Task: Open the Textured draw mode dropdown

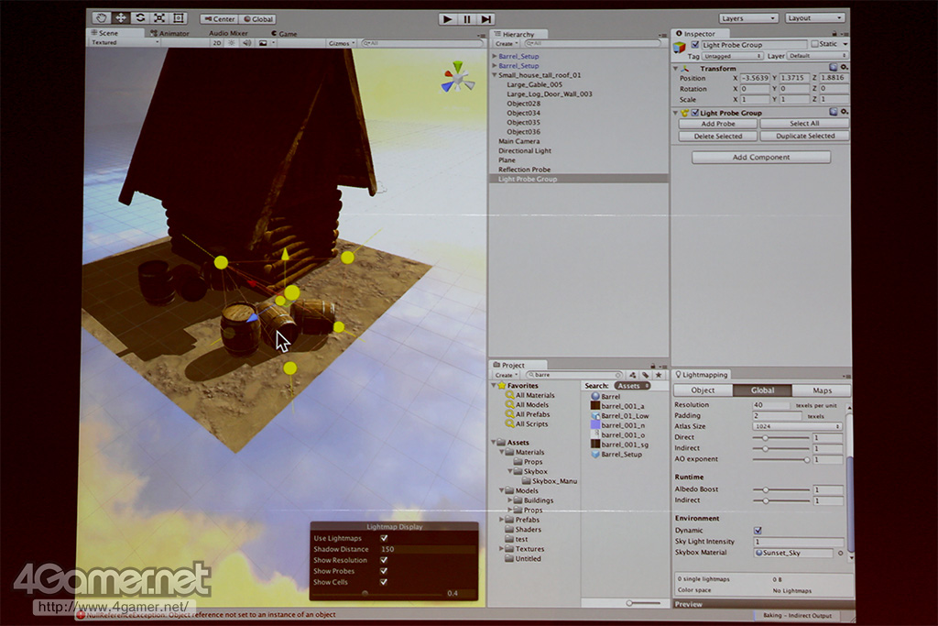Action: (x=125, y=42)
